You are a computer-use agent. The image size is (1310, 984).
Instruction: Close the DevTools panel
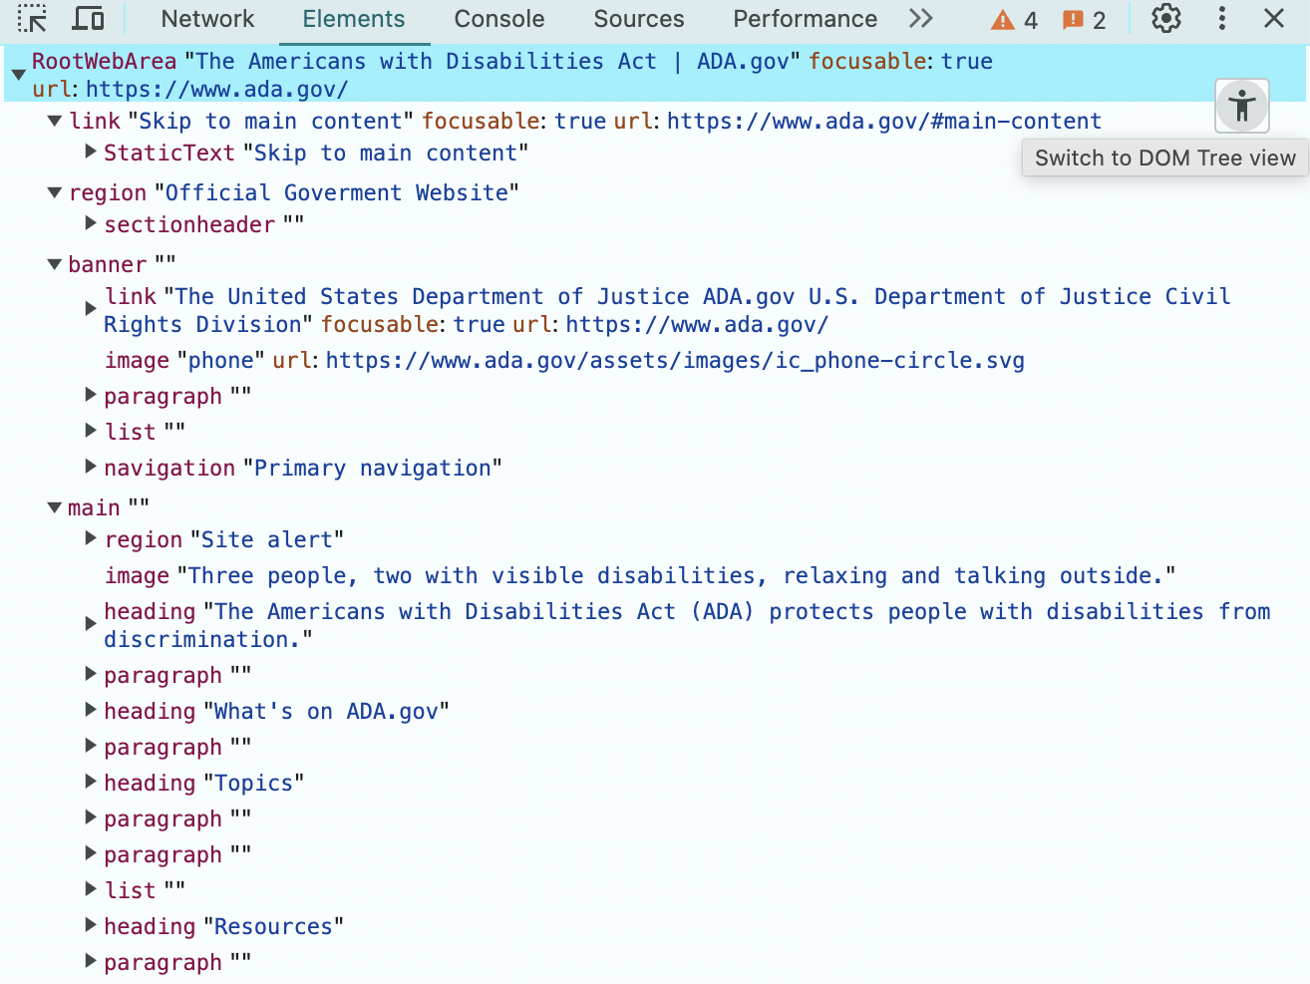[1274, 19]
